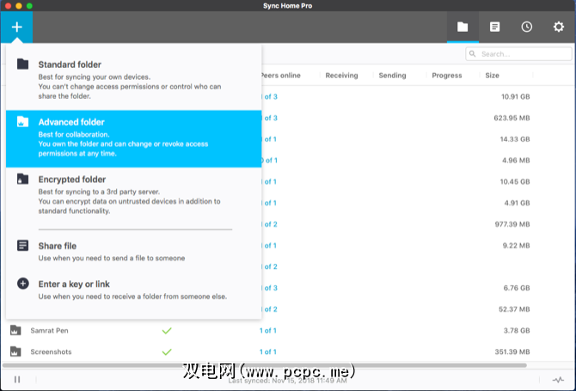This screenshot has height=391, width=576.
Task: Click the plus add folder button
Action: pos(16,27)
